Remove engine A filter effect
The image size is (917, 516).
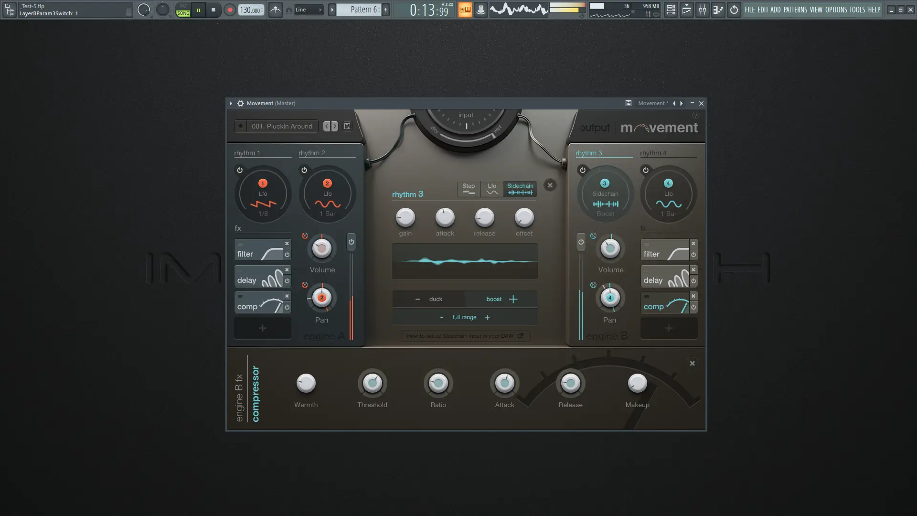point(287,244)
